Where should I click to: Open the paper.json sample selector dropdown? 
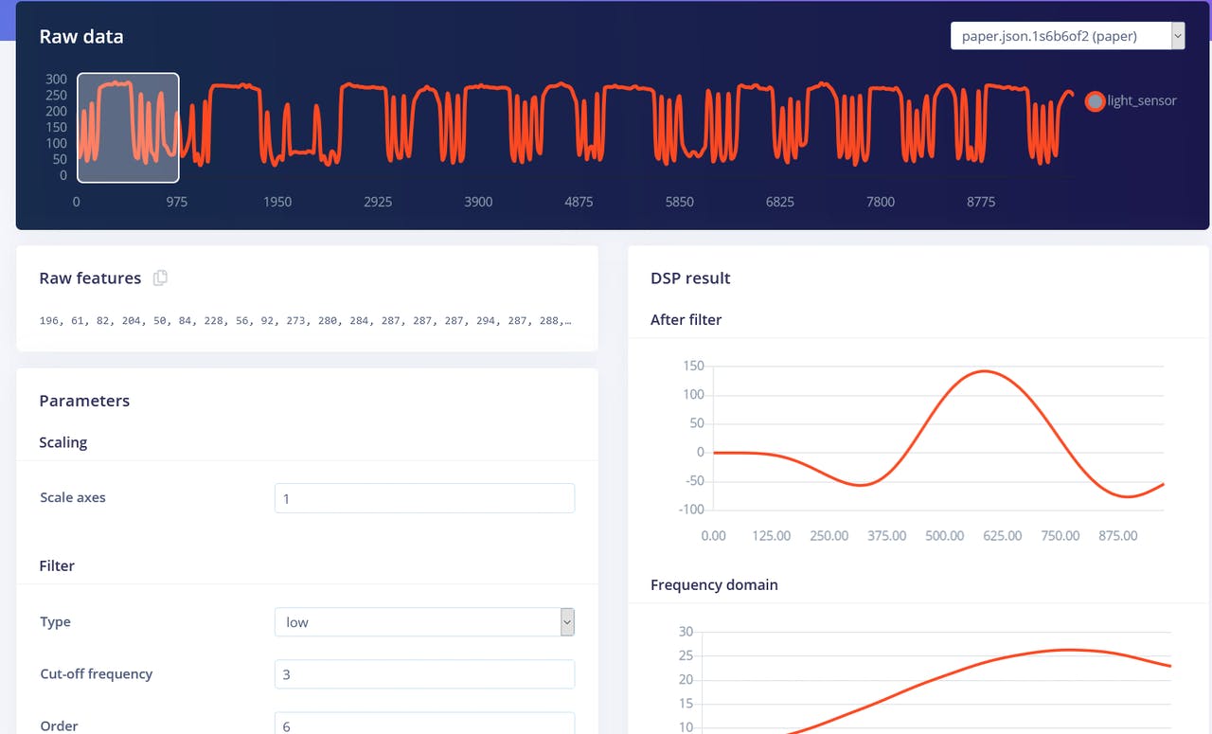point(1059,37)
